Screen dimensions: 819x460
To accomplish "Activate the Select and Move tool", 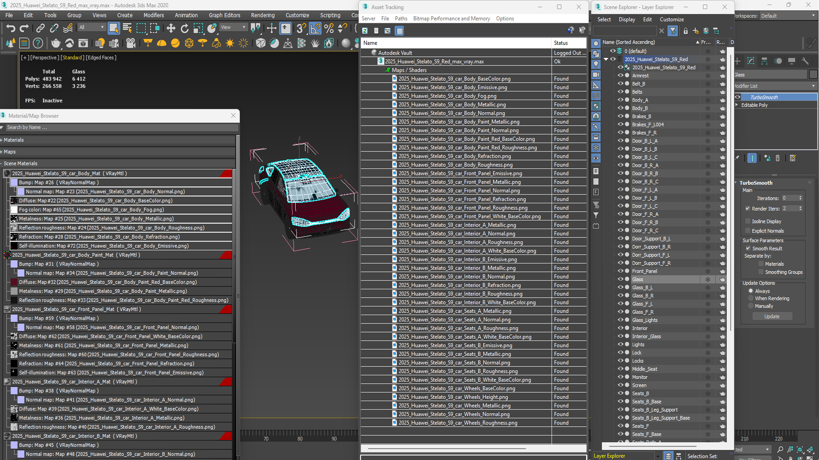I will pyautogui.click(x=171, y=28).
